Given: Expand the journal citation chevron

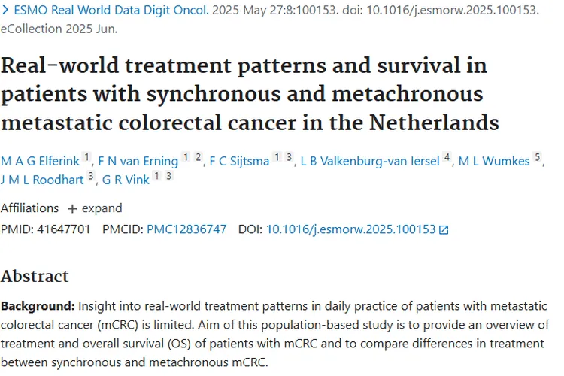Looking at the screenshot, I should 5,13.
